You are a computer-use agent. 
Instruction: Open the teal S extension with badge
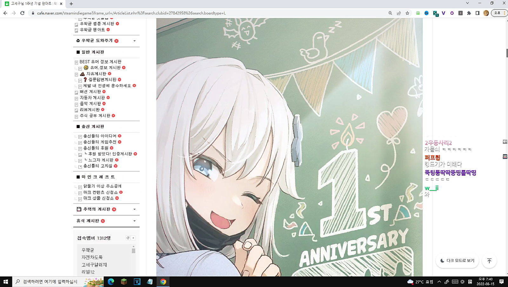435,13
